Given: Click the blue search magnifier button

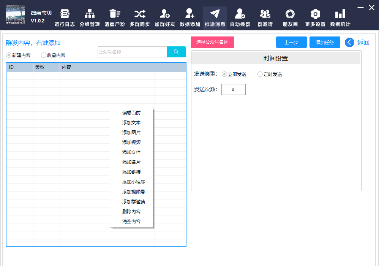Looking at the screenshot, I should point(176,52).
